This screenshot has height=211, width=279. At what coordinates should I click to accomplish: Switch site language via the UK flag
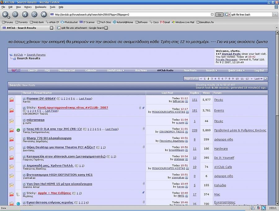[14, 70]
